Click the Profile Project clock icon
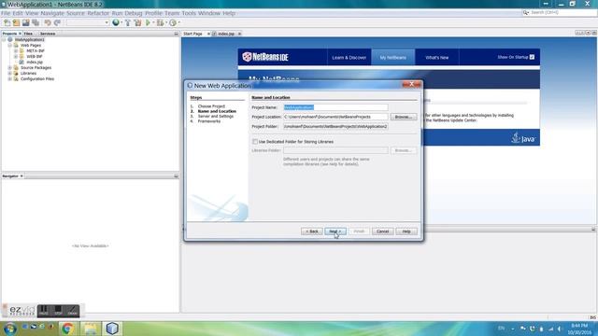This screenshot has width=598, height=336. (173, 22)
